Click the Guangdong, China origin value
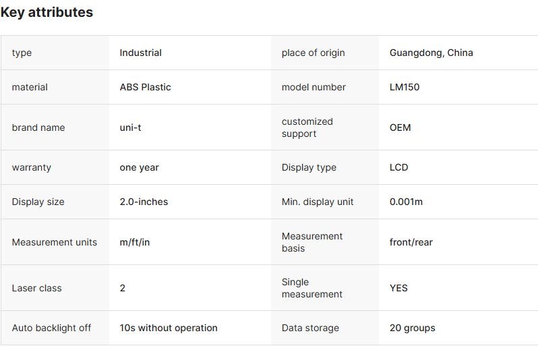This screenshot has height=346, width=538. (431, 53)
